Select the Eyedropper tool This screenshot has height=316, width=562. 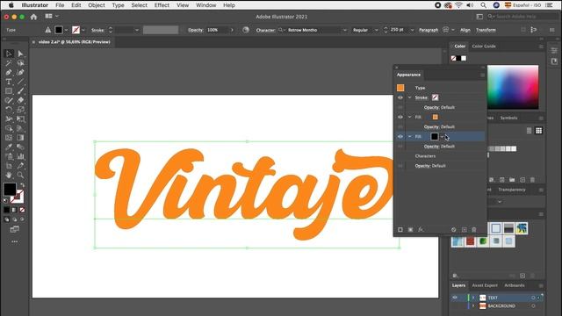pos(9,147)
